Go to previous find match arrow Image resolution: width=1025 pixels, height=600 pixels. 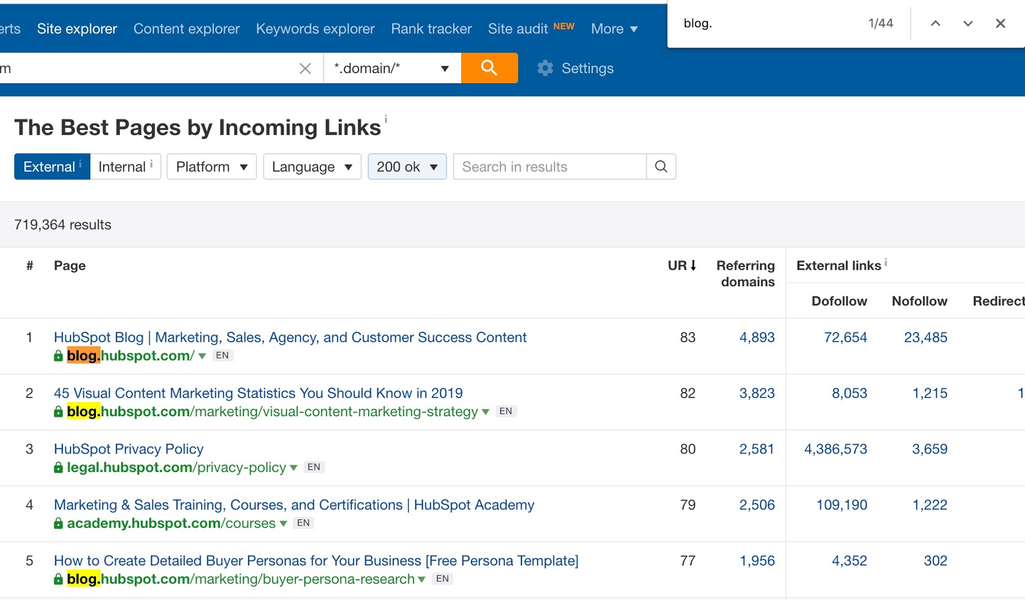pos(935,24)
